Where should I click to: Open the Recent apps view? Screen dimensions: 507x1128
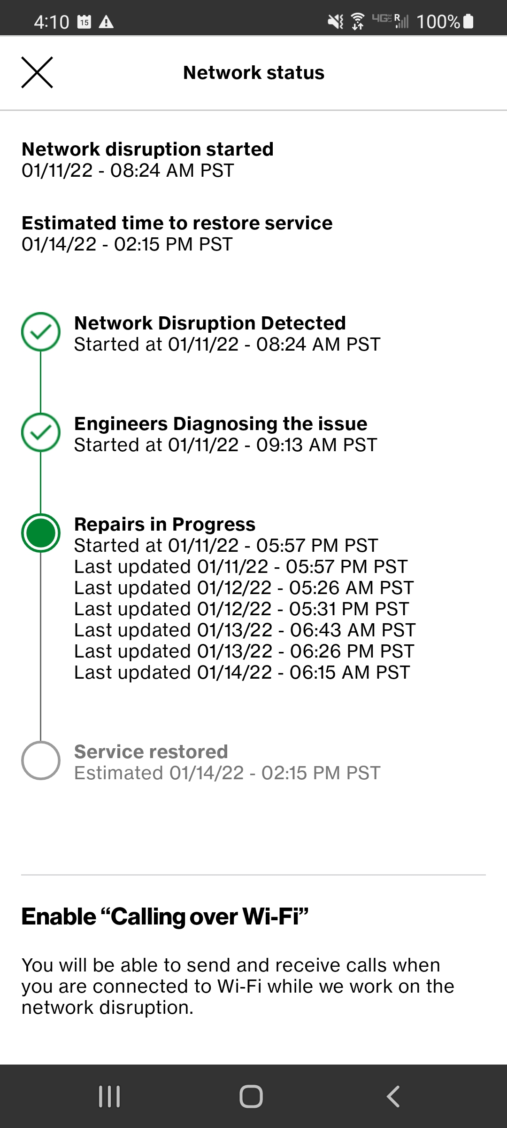(x=109, y=1096)
